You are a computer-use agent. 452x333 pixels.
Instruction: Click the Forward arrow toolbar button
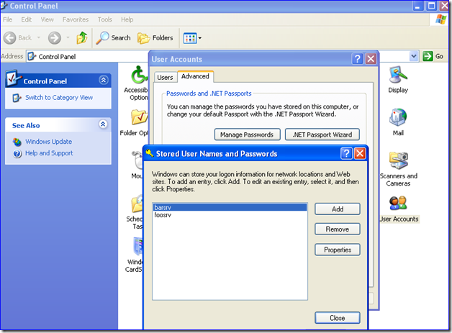[x=55, y=37]
